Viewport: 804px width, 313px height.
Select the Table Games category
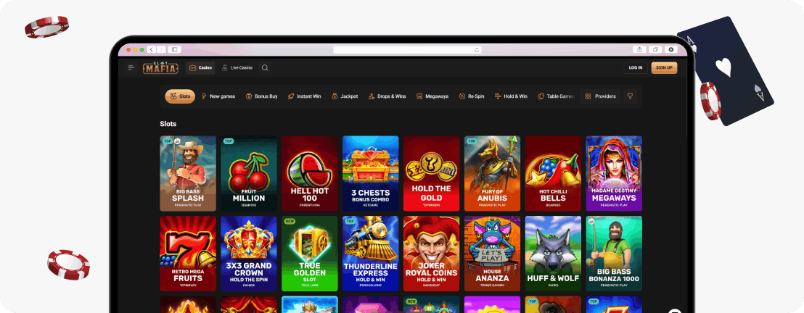[556, 96]
